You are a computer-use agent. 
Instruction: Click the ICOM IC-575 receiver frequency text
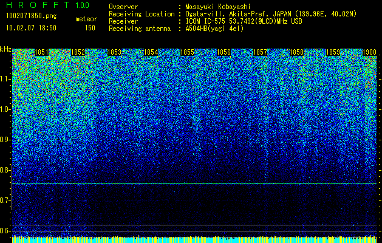244,21
